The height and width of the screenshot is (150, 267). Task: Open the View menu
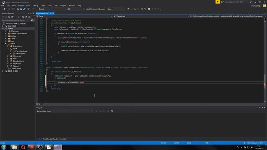[x=14, y=5]
